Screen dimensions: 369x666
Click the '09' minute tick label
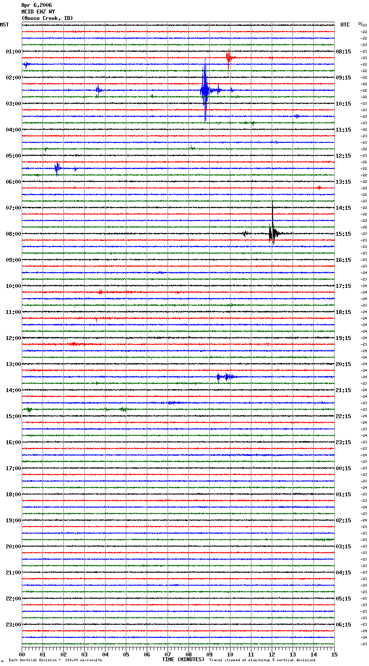coord(209,654)
